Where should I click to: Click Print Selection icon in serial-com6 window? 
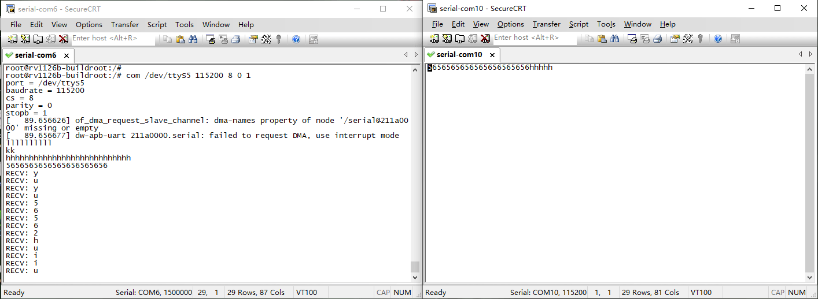(223, 39)
